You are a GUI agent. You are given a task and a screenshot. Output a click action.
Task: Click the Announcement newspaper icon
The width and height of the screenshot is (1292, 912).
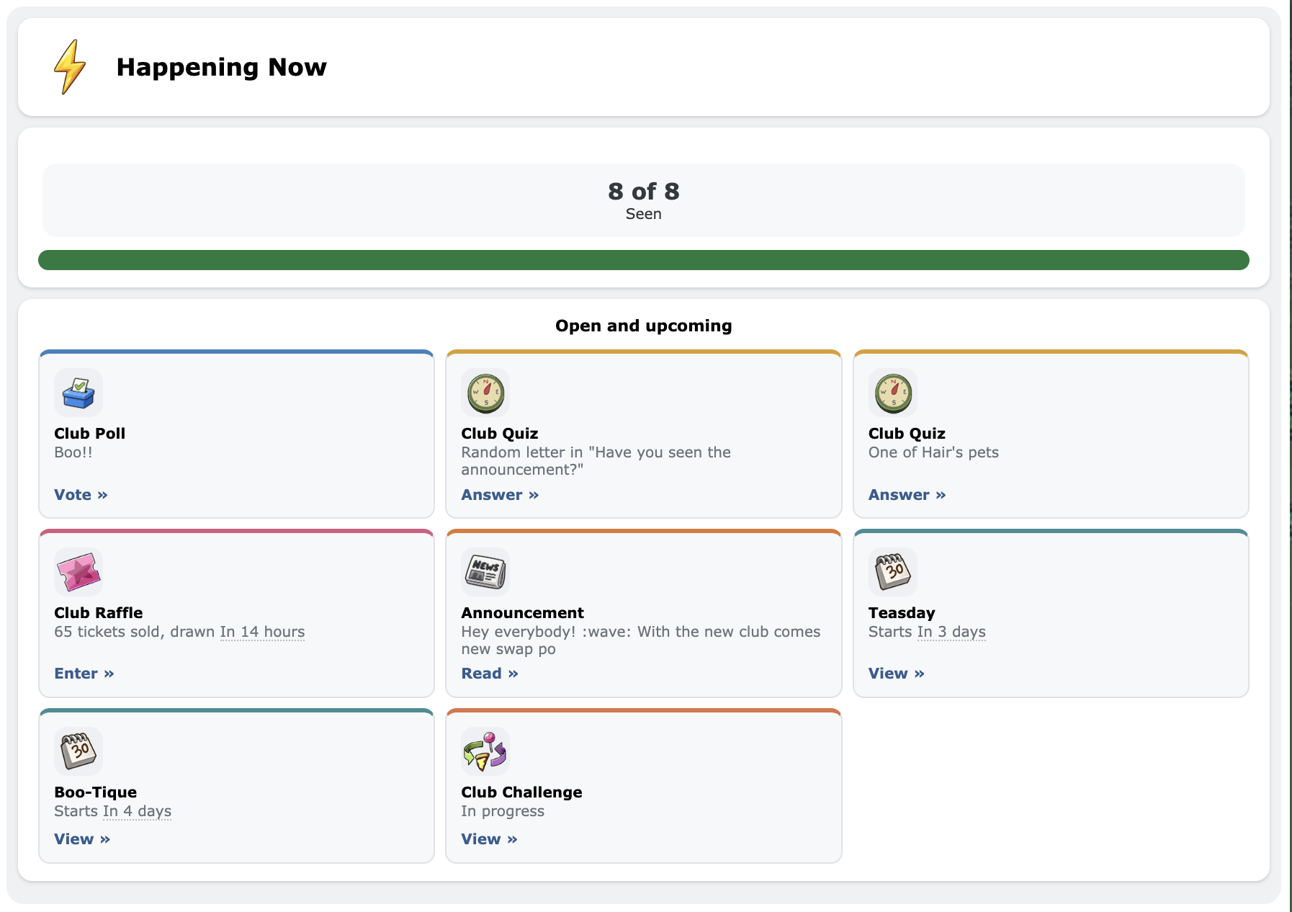click(485, 572)
